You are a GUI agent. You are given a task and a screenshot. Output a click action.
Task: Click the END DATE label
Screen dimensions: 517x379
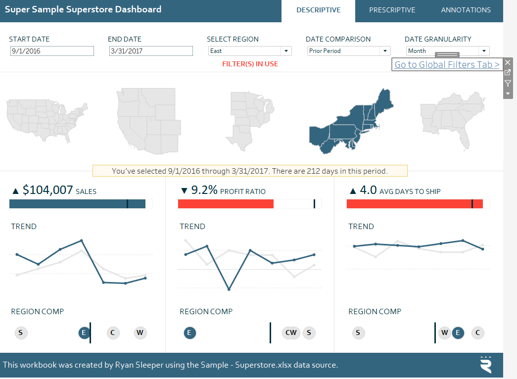coord(125,39)
